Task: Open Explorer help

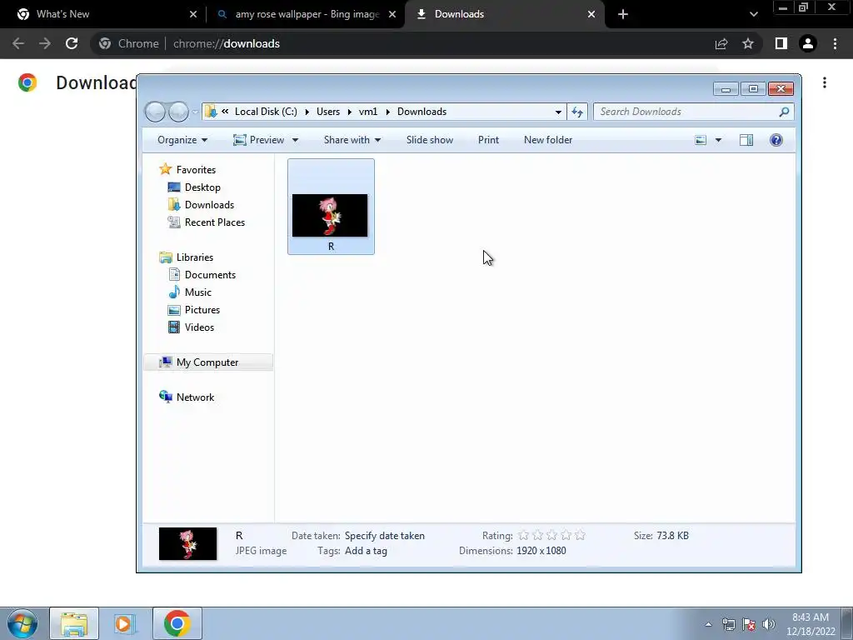Action: [x=776, y=140]
